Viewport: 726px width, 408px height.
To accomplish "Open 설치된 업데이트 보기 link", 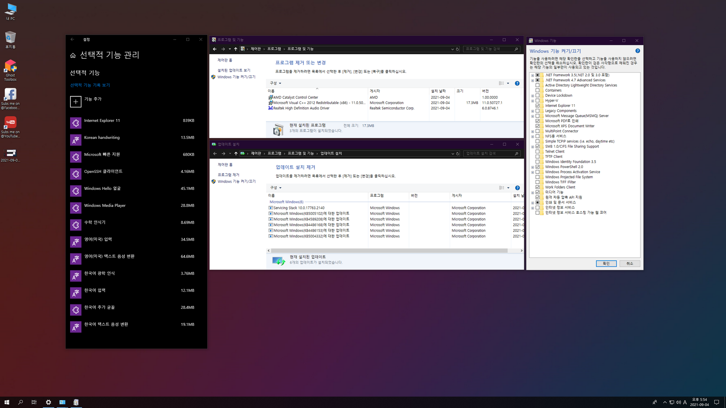I will click(x=234, y=70).
